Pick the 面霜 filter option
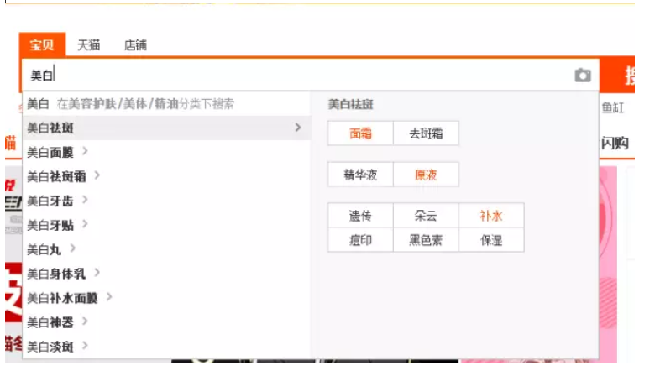 tap(360, 133)
